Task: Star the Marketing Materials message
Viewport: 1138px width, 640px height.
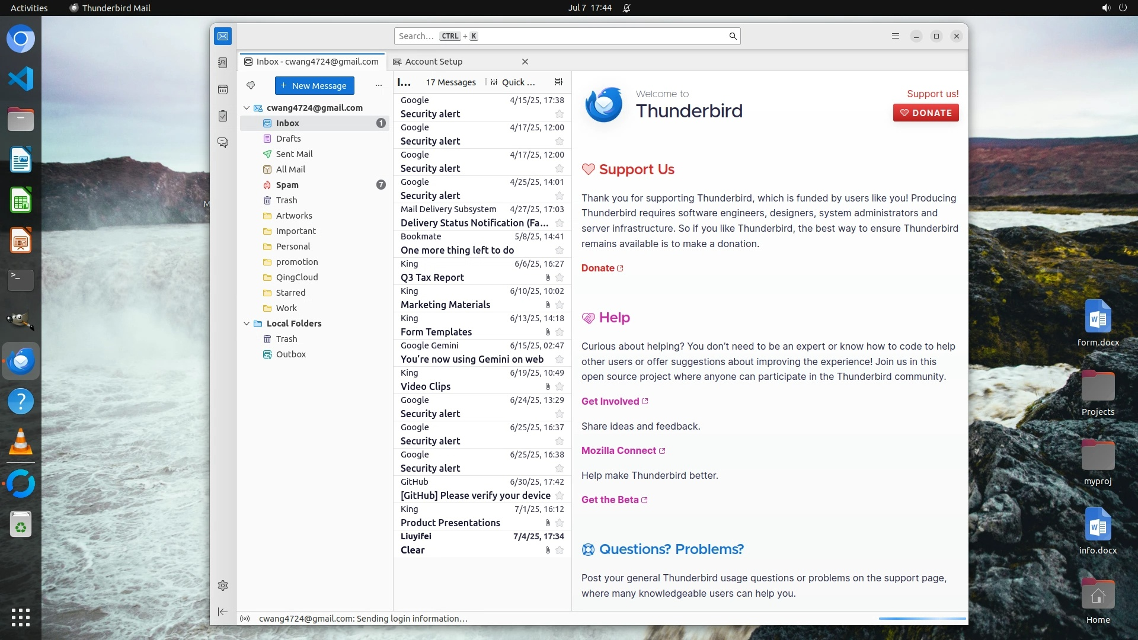Action: (560, 305)
